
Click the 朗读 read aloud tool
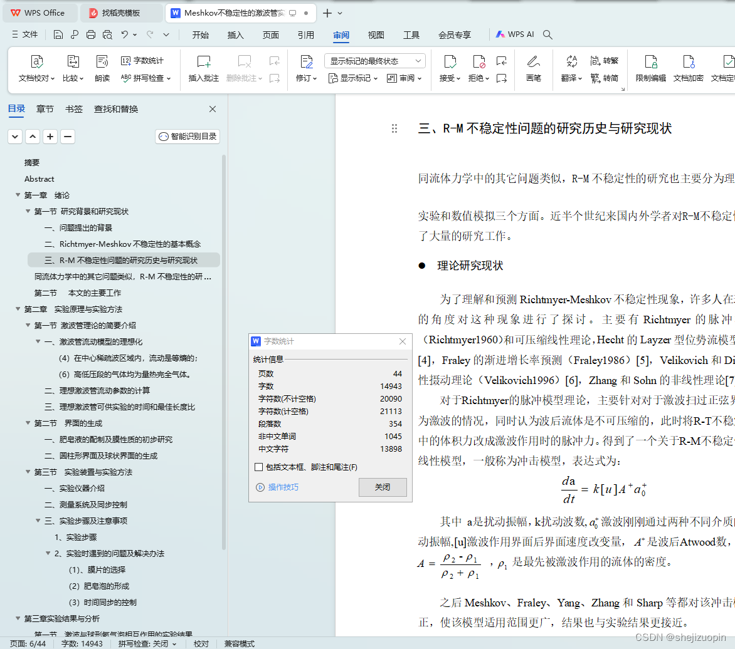(102, 68)
